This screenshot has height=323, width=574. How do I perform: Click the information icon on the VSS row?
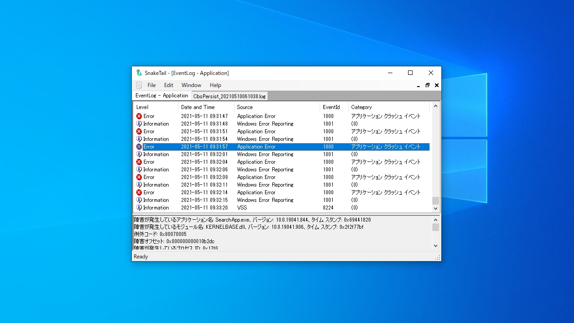click(139, 208)
